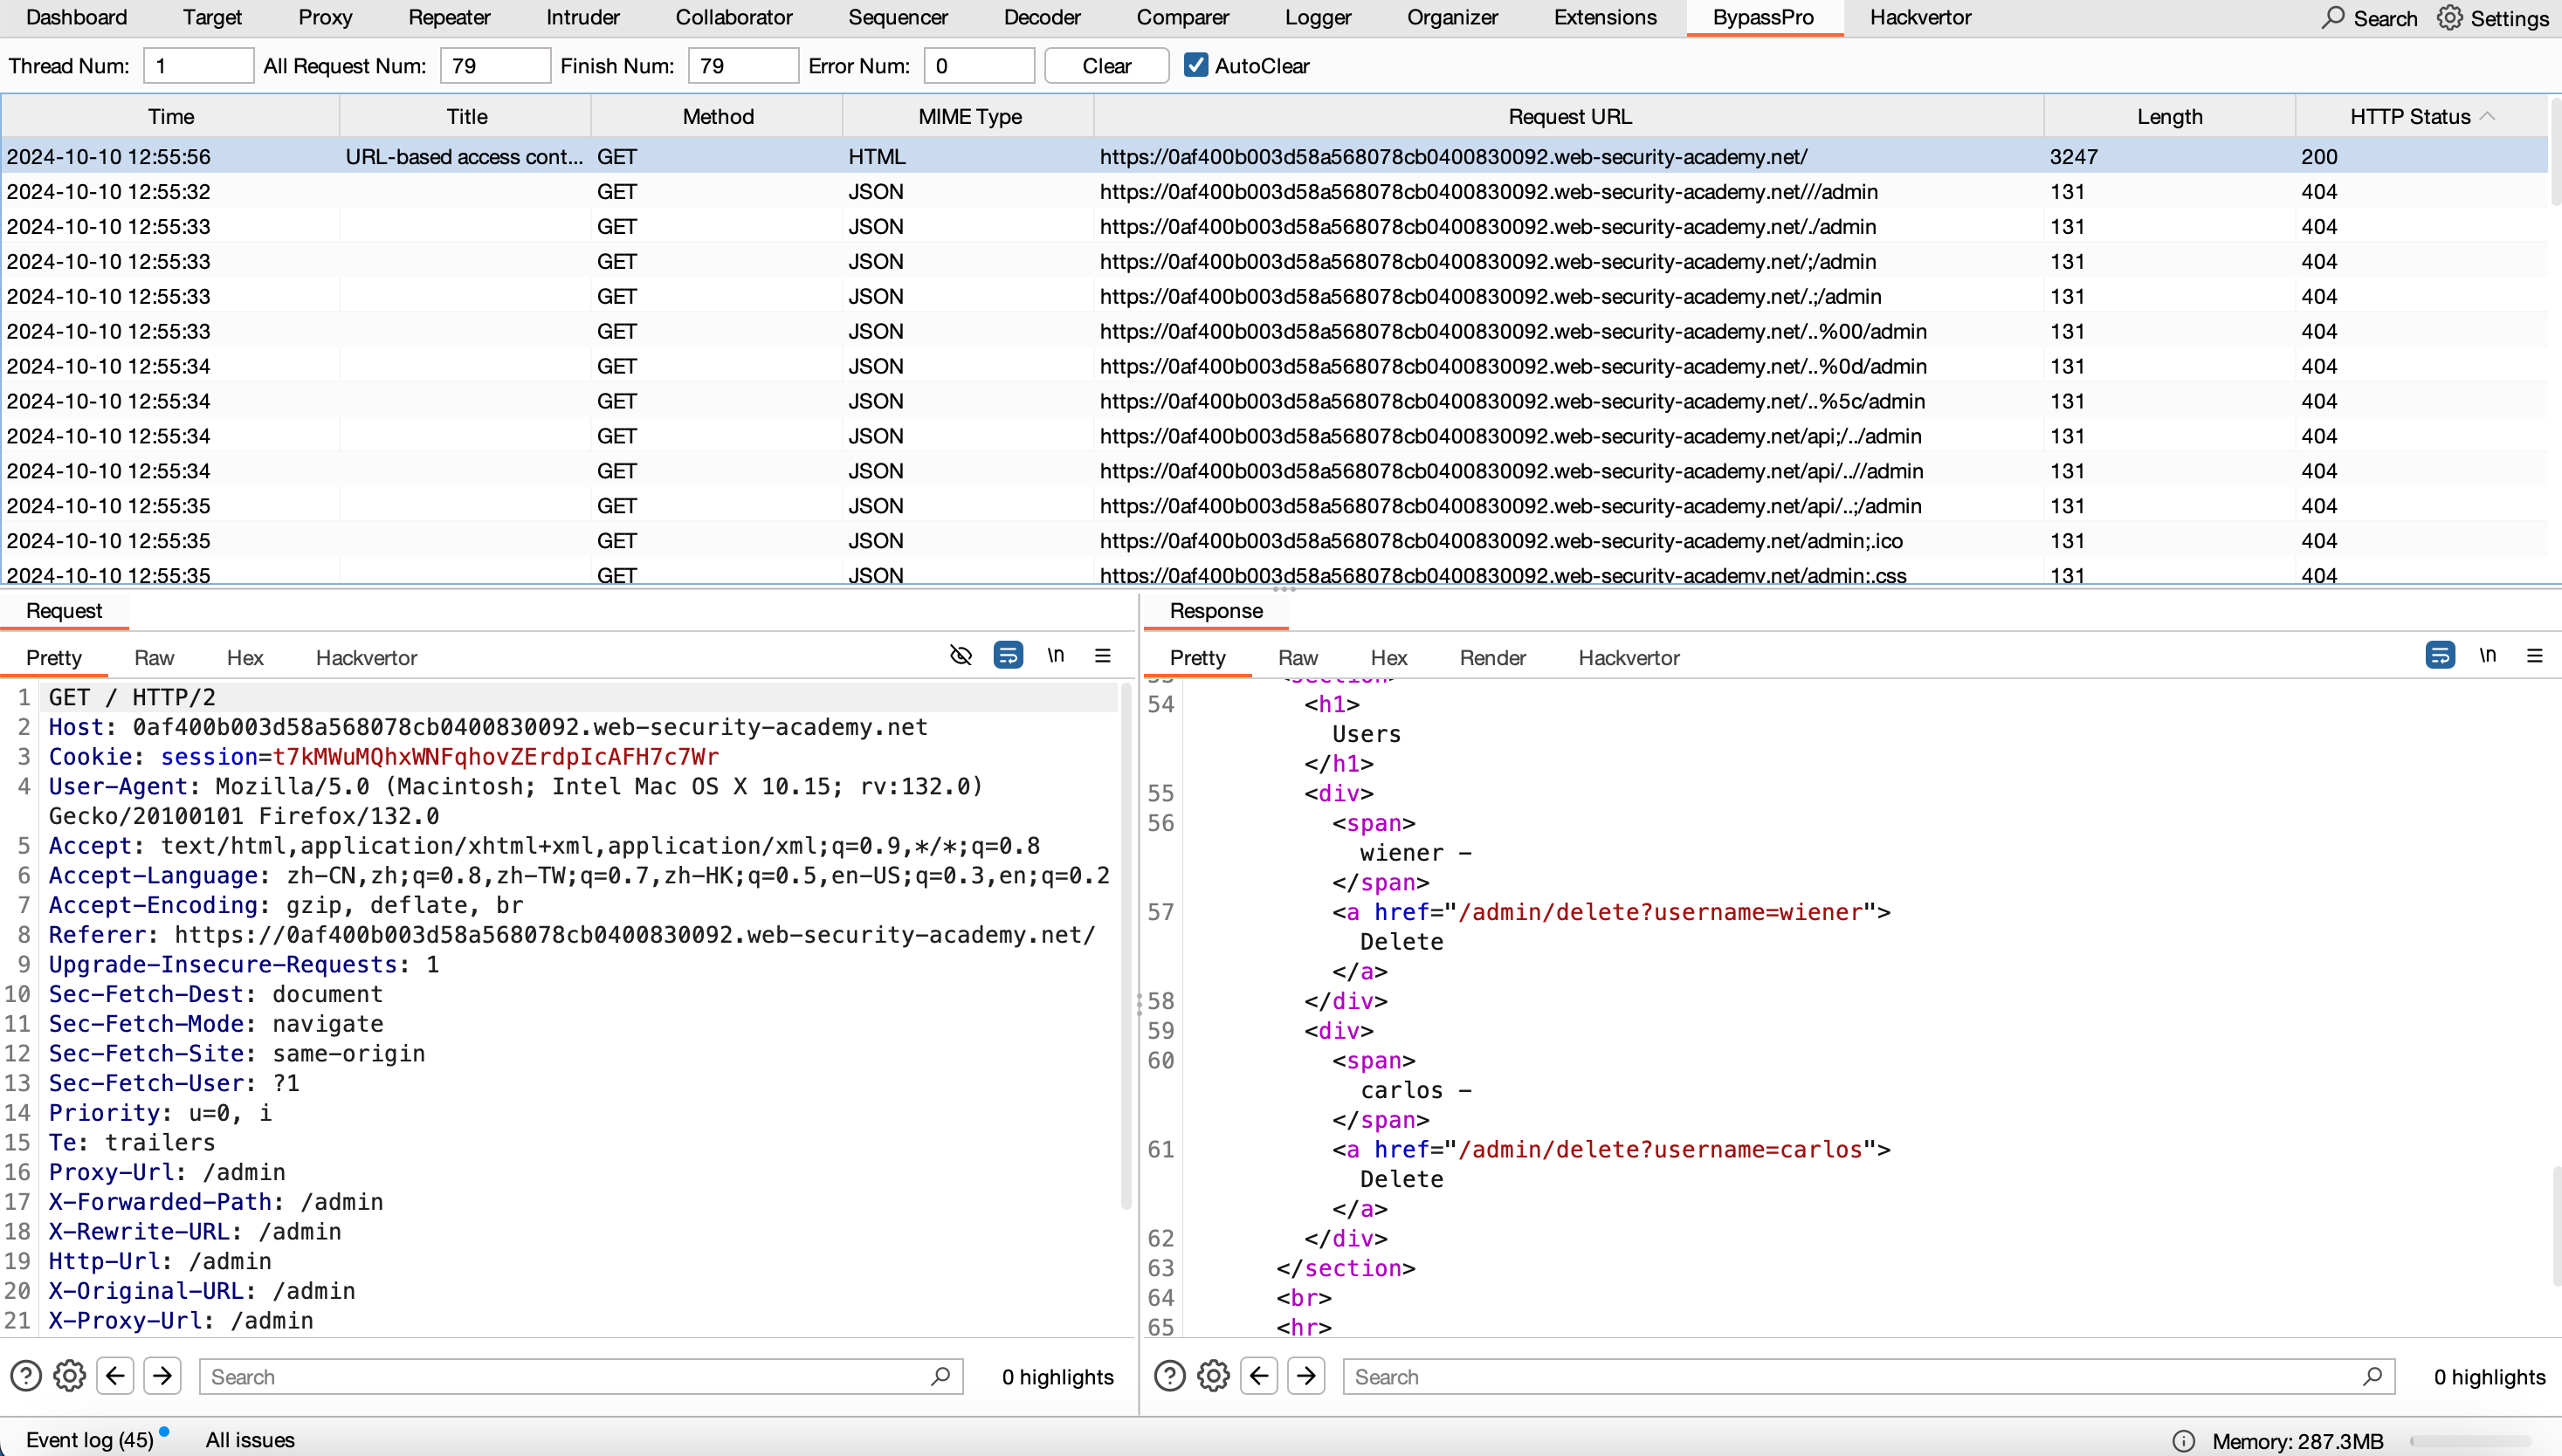
Task: Switch to the Proxy tab
Action: click(325, 17)
